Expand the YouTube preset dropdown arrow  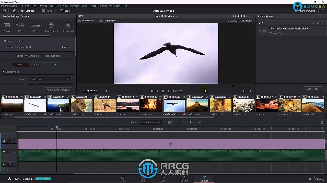(x=26, y=25)
